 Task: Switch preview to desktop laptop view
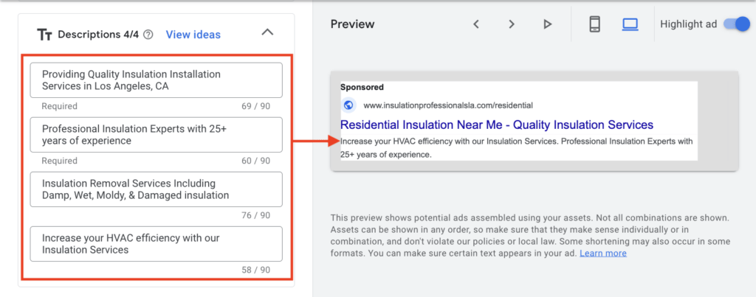tap(630, 24)
